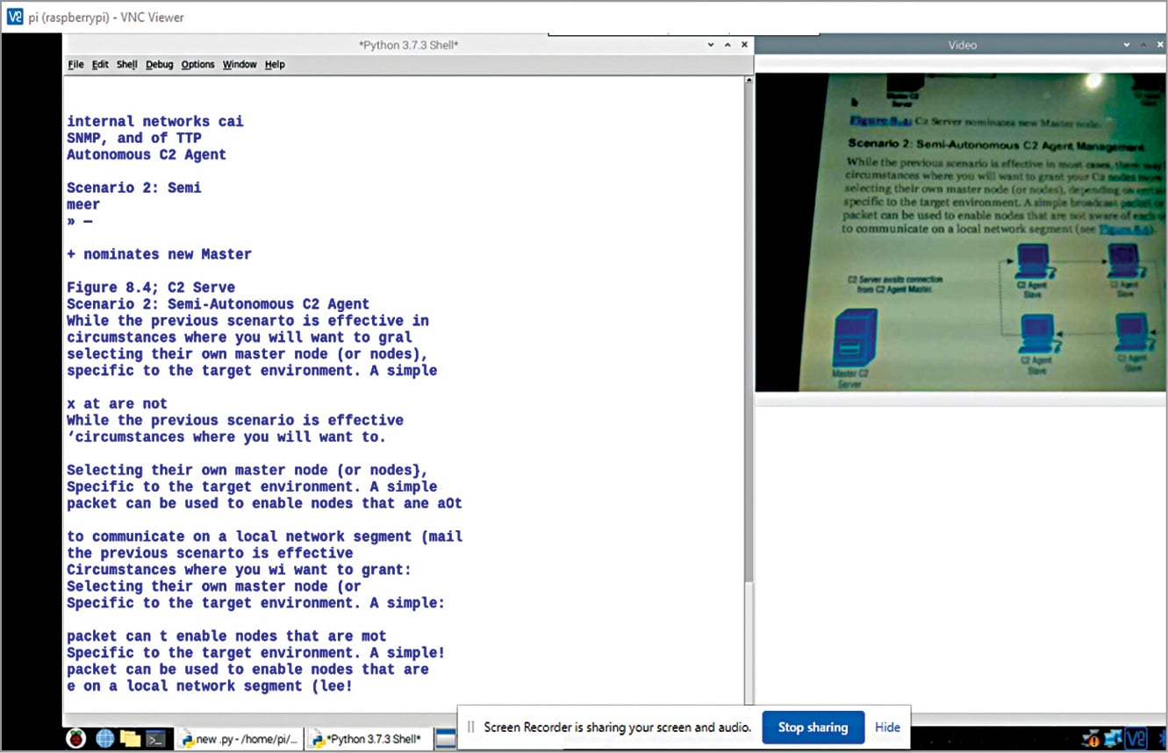Expand the Debug menu
The height and width of the screenshot is (753, 1168).
(159, 65)
